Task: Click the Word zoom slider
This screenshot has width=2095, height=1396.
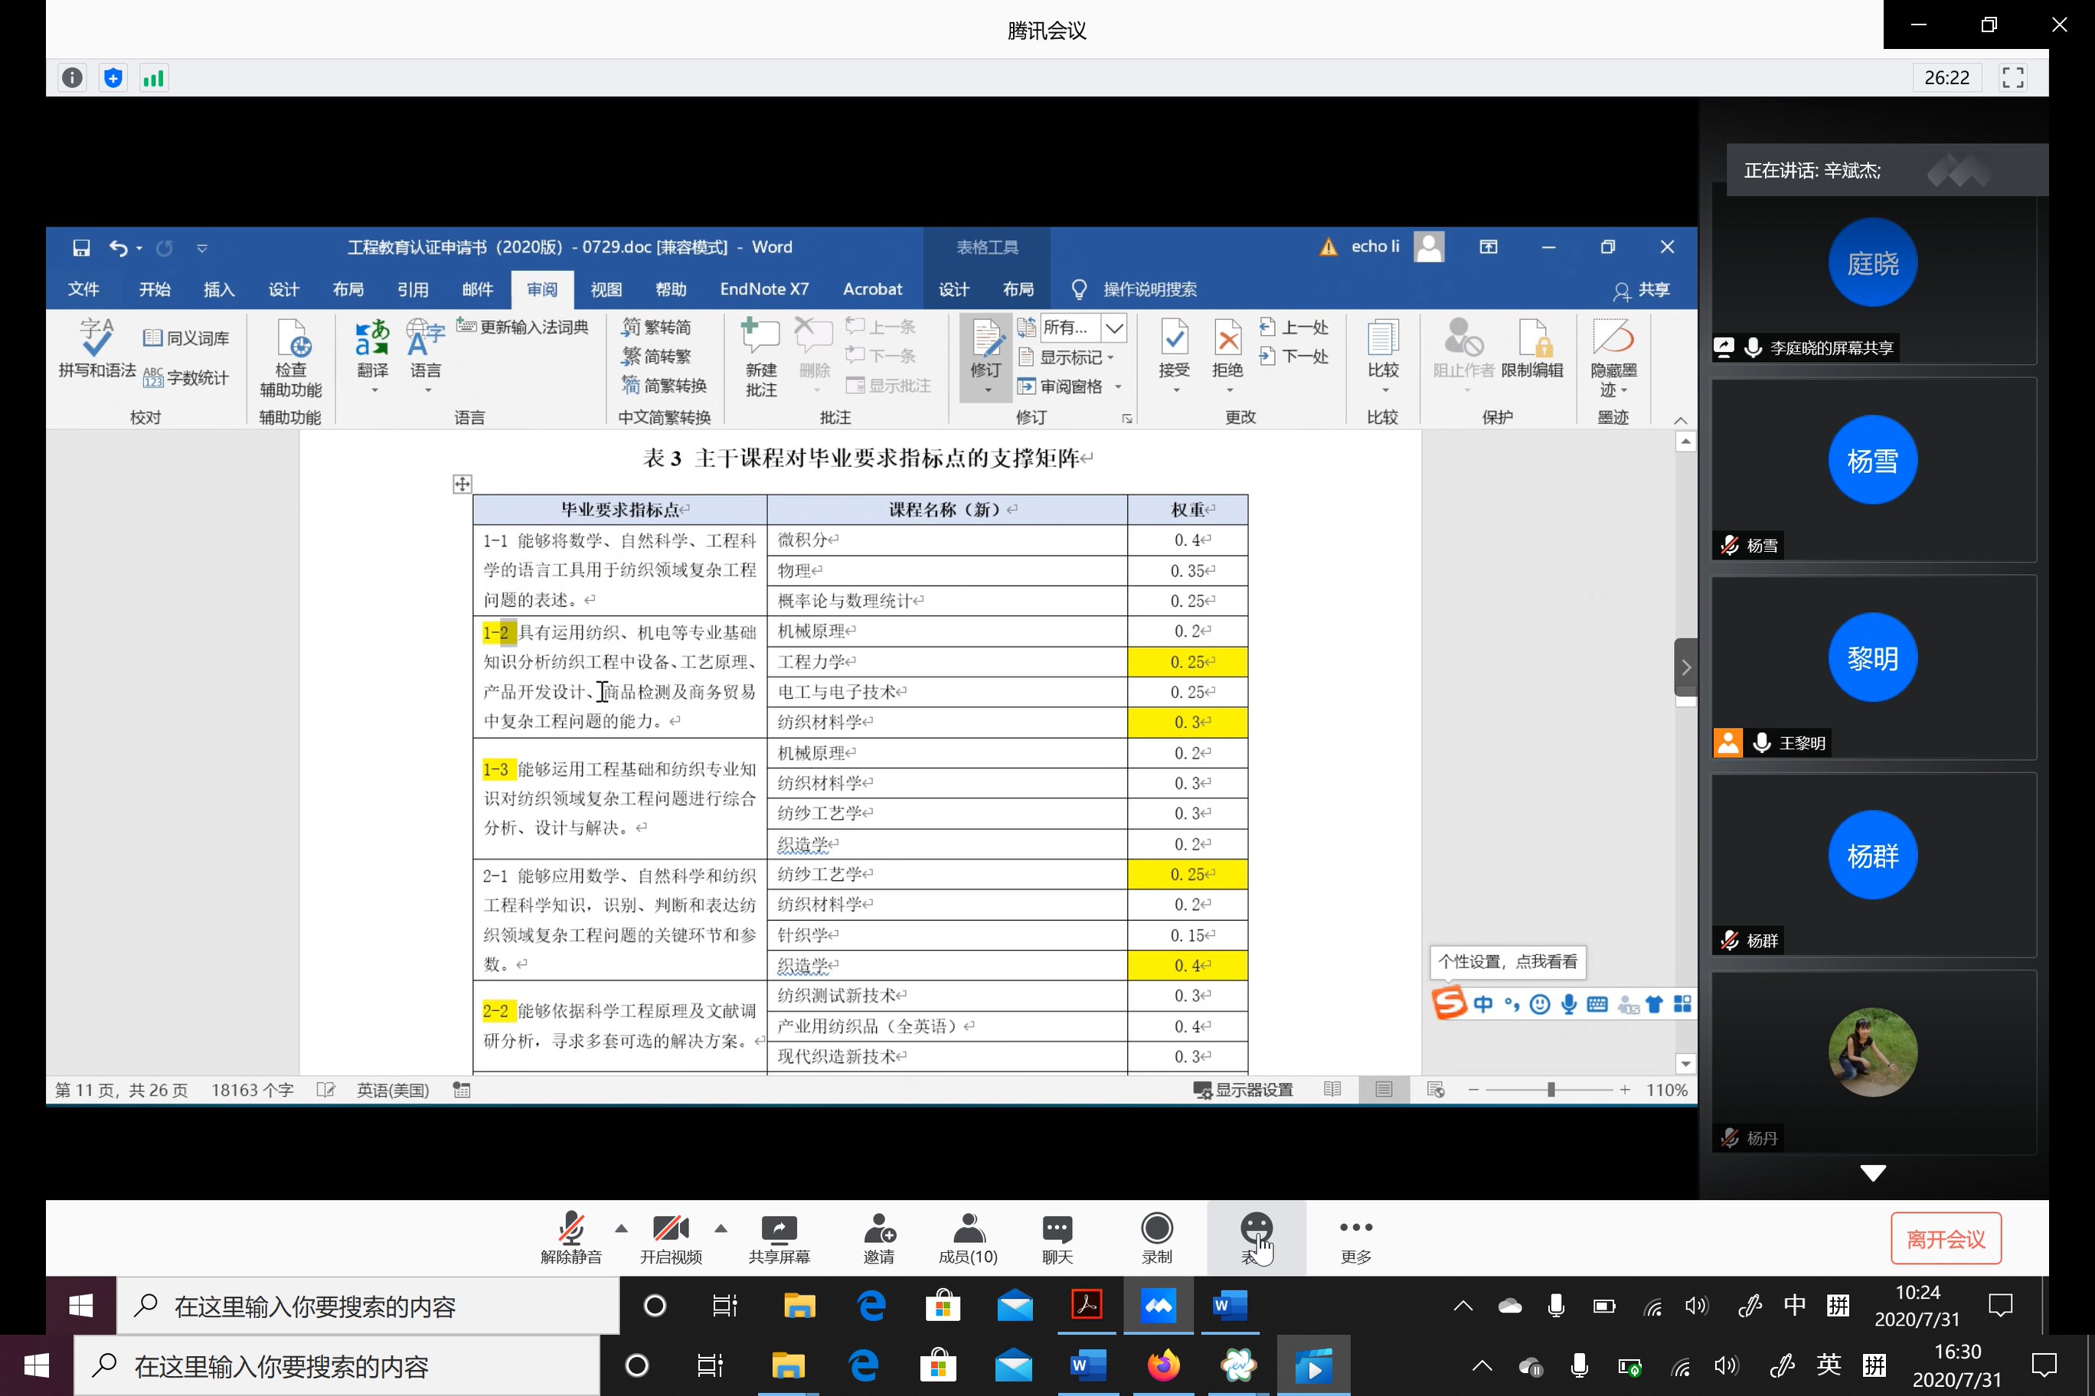Action: coord(1551,1090)
